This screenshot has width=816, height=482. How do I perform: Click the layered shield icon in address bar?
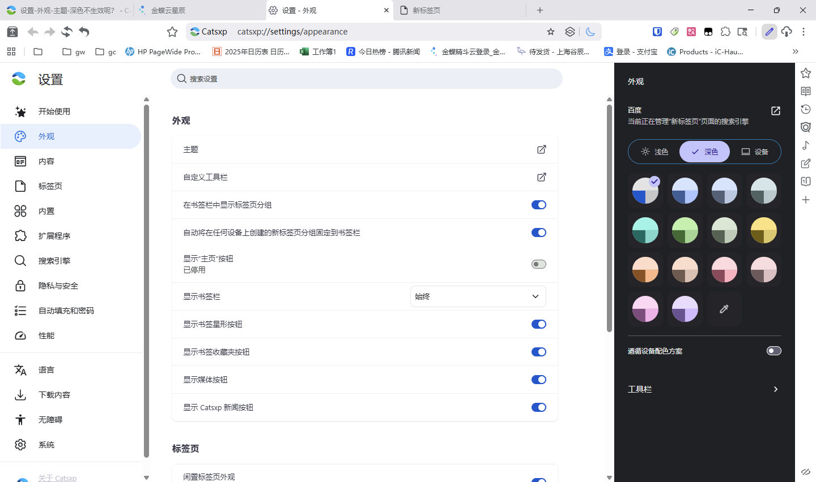(x=570, y=32)
